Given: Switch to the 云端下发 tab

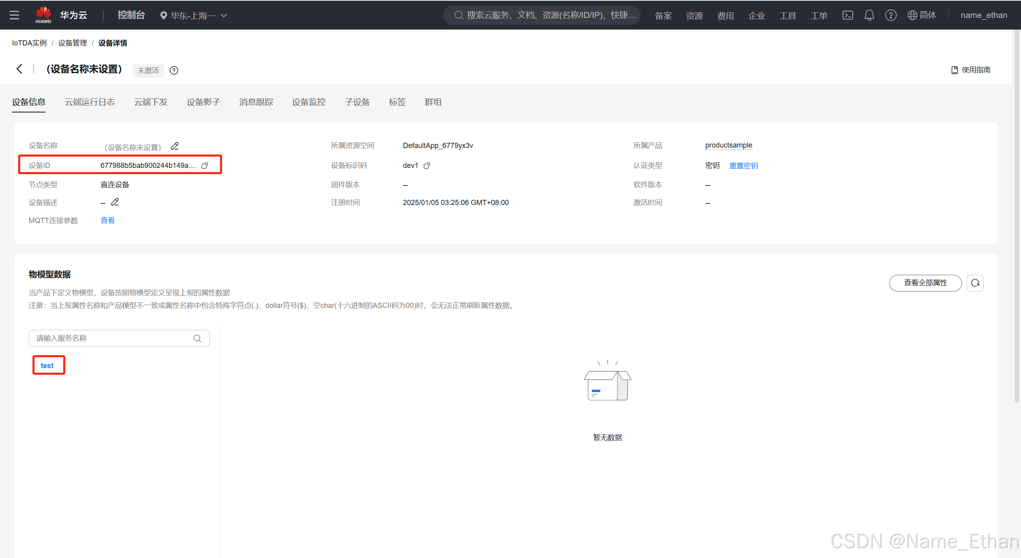Looking at the screenshot, I should point(150,102).
